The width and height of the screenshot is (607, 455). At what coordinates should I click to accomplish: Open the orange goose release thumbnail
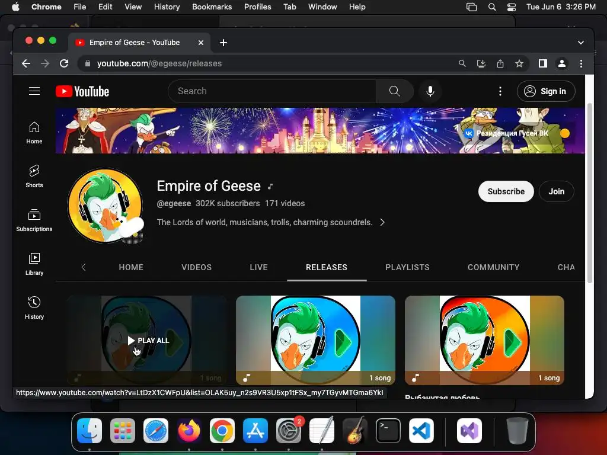[x=484, y=340]
